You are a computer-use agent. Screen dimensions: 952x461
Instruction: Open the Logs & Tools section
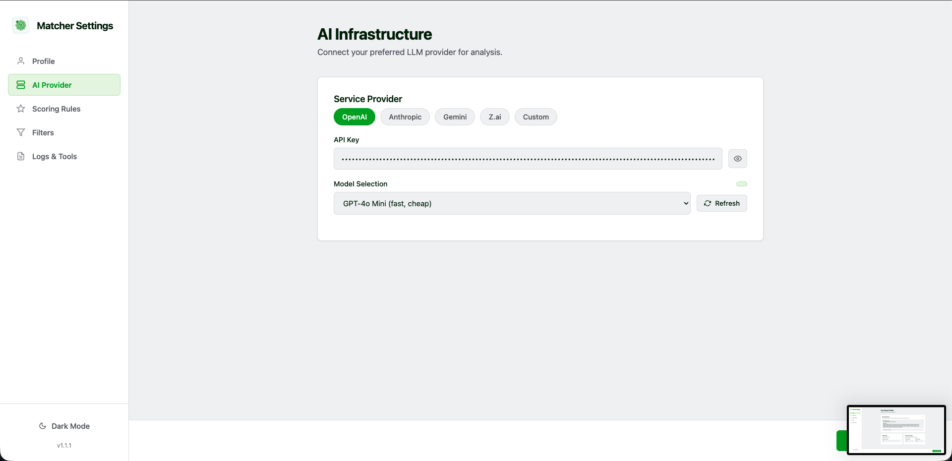[55, 156]
